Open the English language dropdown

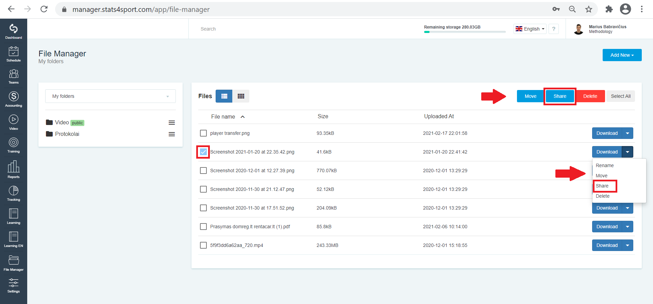530,29
